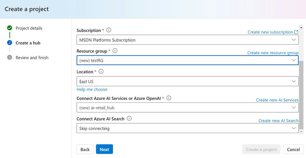Click the completed Project details checkmark icon

click(10, 28)
